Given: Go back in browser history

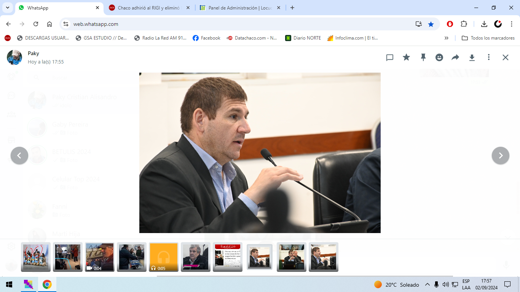Looking at the screenshot, I should coord(8,24).
